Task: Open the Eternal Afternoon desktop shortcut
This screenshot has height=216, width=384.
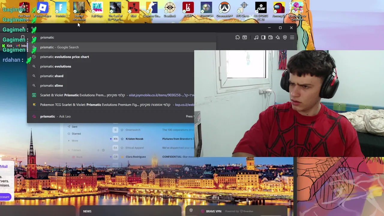Action: coord(79,12)
